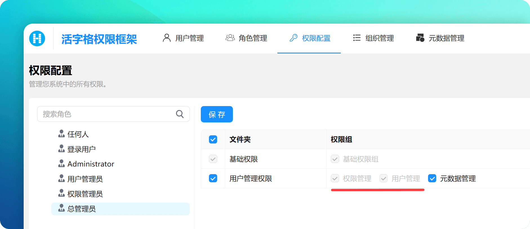
Task: Click the role icon beside 登录用户
Action: 61,149
